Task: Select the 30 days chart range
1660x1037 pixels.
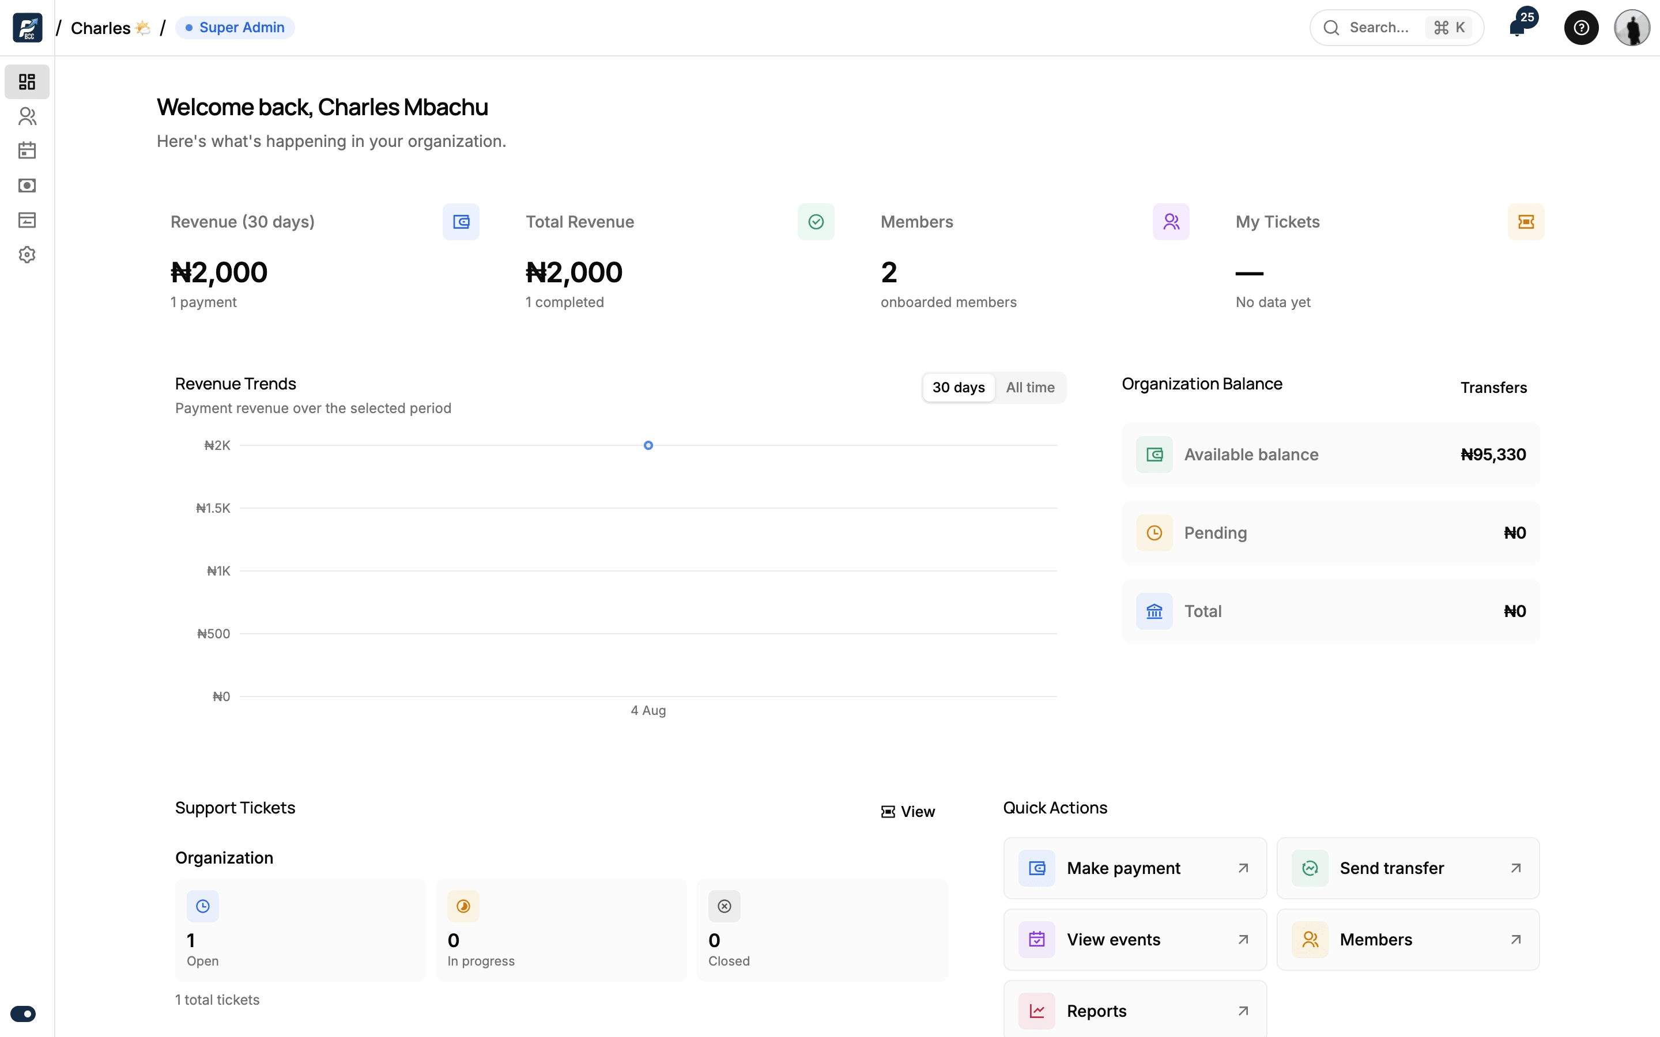Action: 959,388
